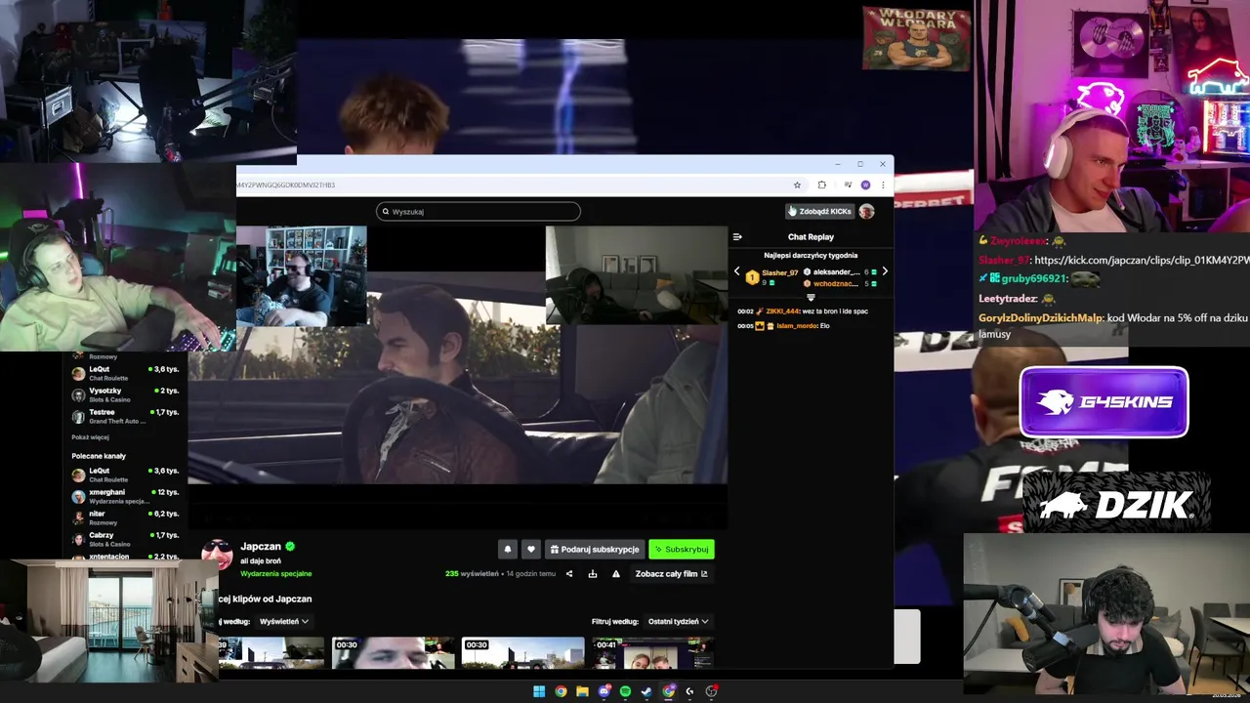This screenshot has height=703, width=1250.
Task: Click the Podaruj subskrypcje button
Action: click(595, 549)
